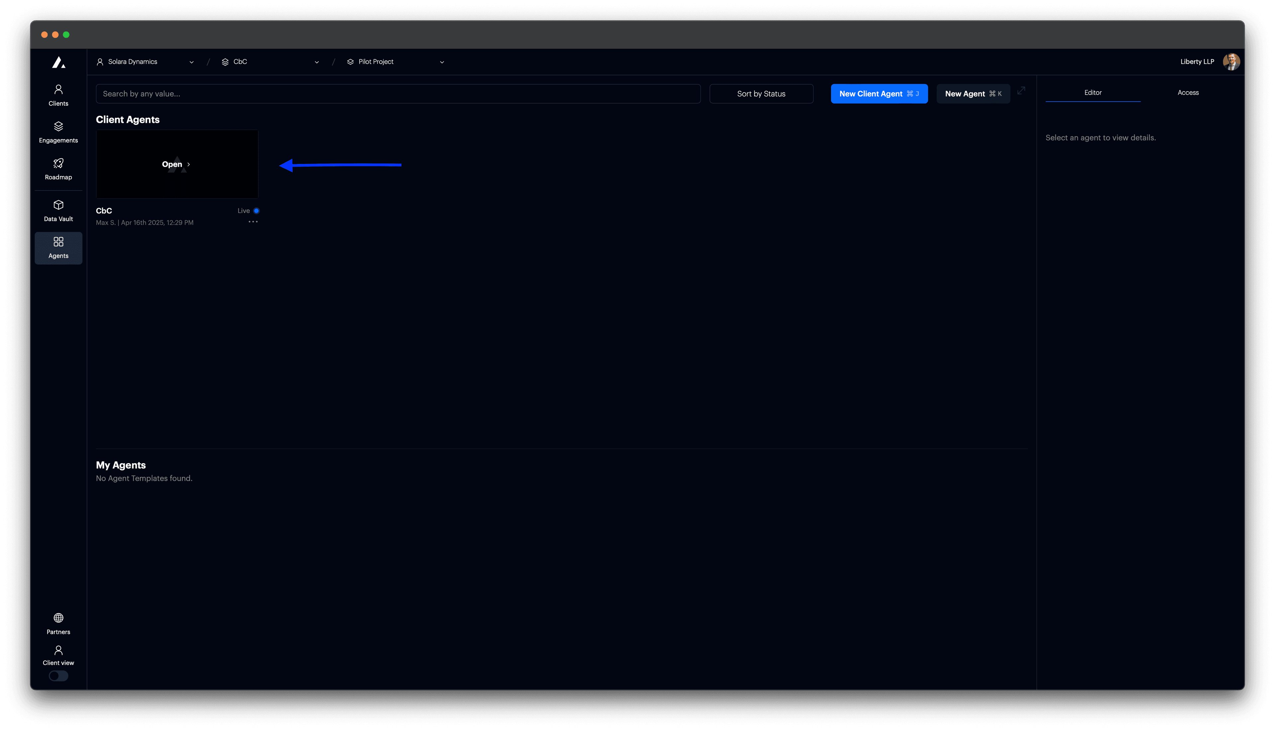Toggle the Client view switch
The image size is (1275, 730).
pos(58,676)
